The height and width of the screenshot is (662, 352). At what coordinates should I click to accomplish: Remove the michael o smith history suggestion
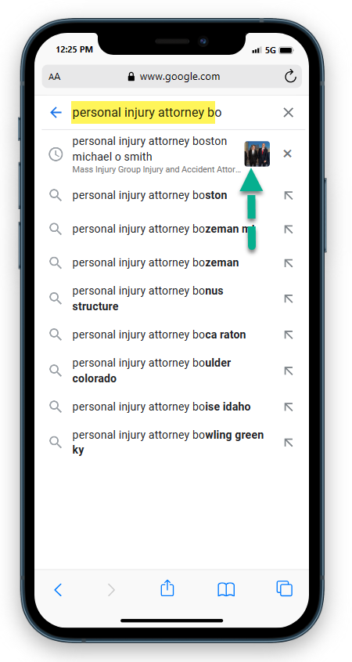(288, 154)
